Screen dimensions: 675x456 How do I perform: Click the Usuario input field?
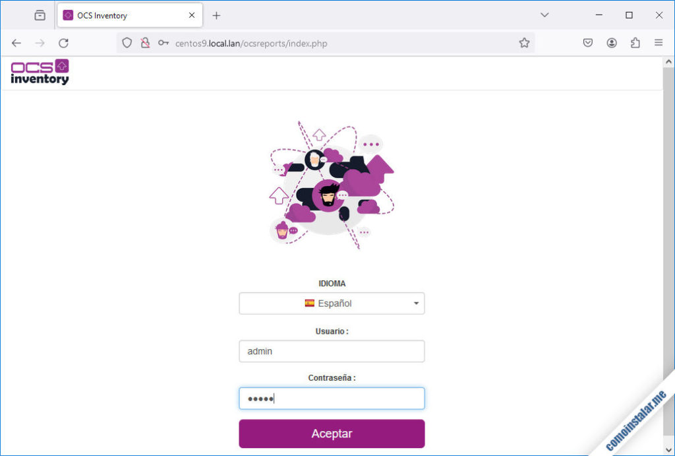pos(332,351)
